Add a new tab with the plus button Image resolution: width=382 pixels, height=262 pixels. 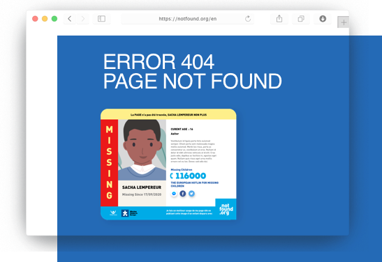click(x=344, y=22)
